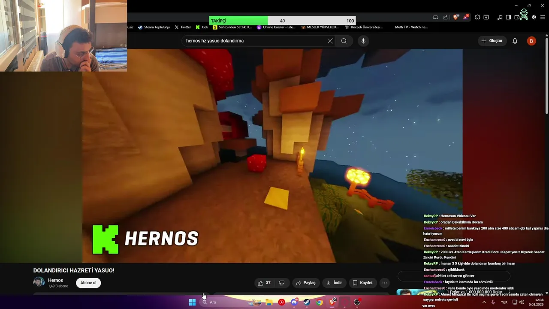The height and width of the screenshot is (309, 549).
Task: Open Brave Rewards triangle icon
Action: click(466, 17)
